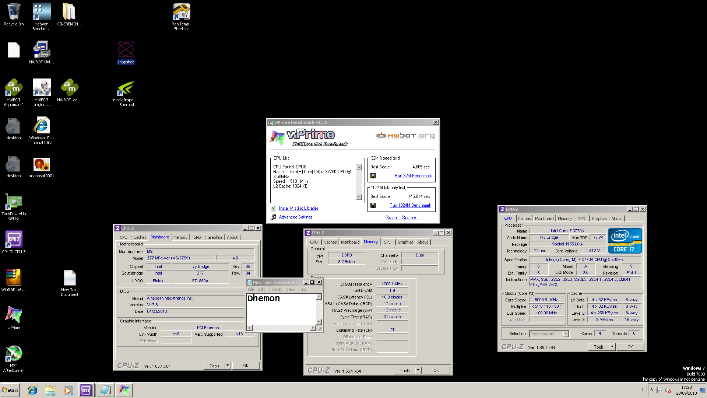Open CPUID CPU-Z desktop icon
The width and height of the screenshot is (707, 398).
click(14, 242)
